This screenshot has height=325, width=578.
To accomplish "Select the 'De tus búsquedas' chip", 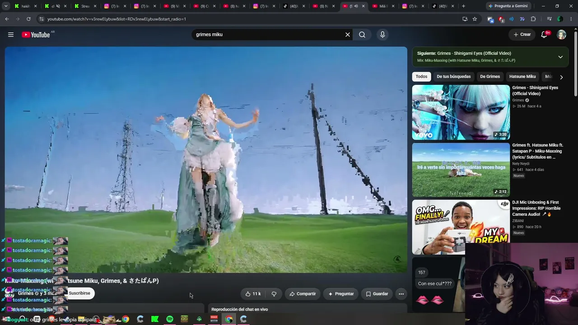I will [x=453, y=77].
